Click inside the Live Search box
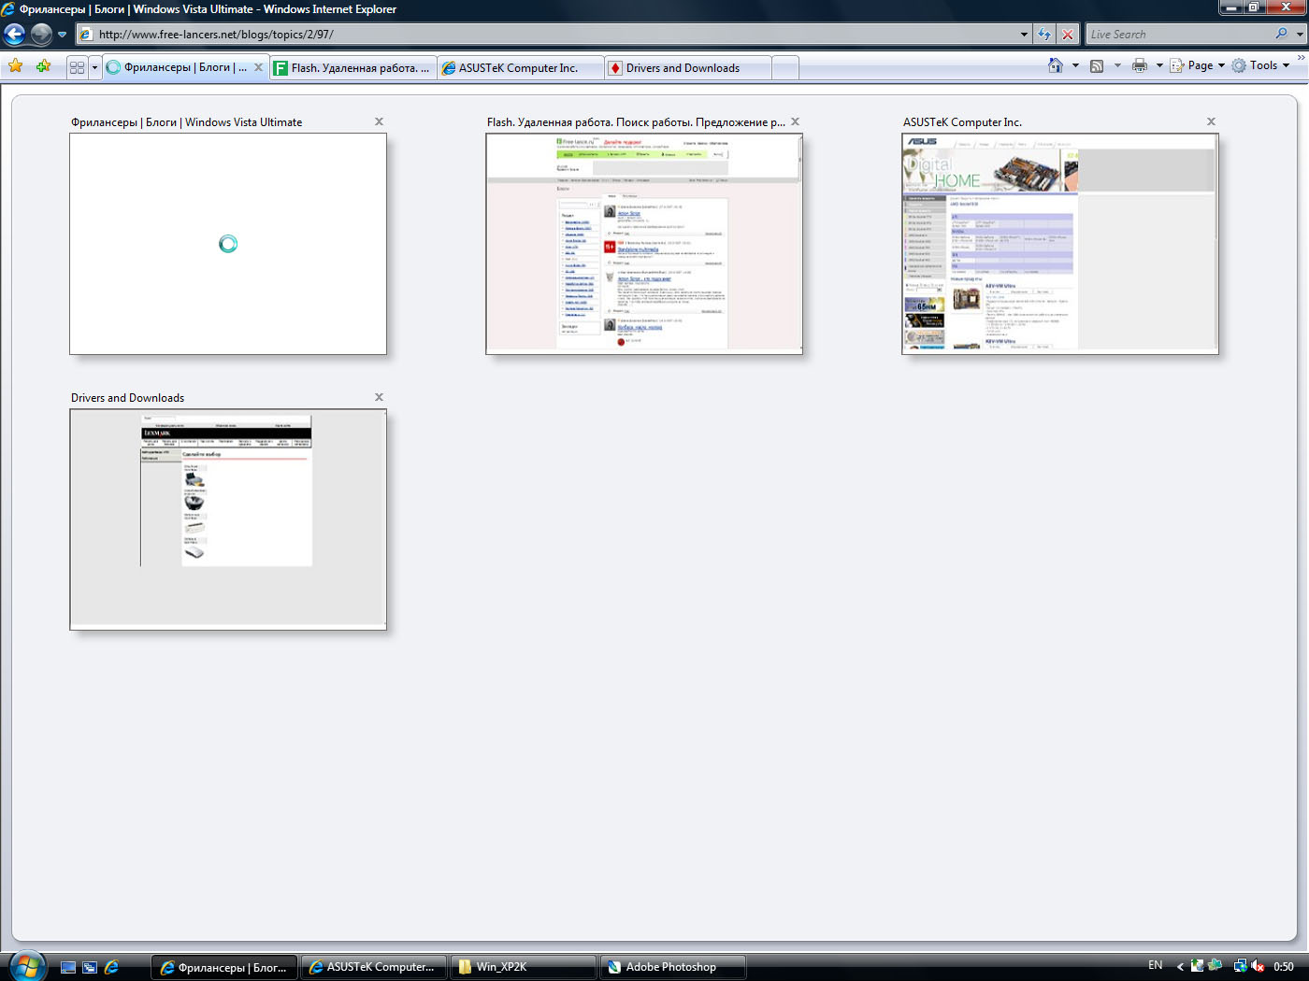 (x=1178, y=35)
